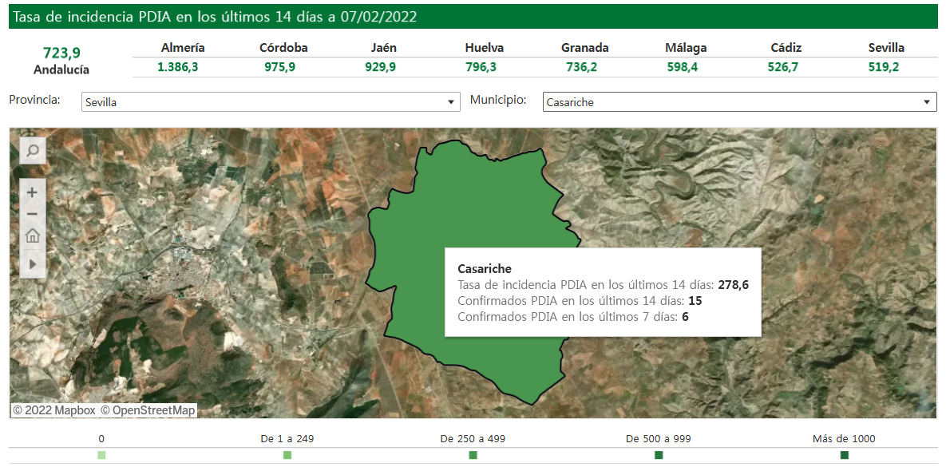Image resolution: width=946 pixels, height=467 pixels.
Task: Open the Provincia dropdown showing Sevilla
Action: click(271, 102)
